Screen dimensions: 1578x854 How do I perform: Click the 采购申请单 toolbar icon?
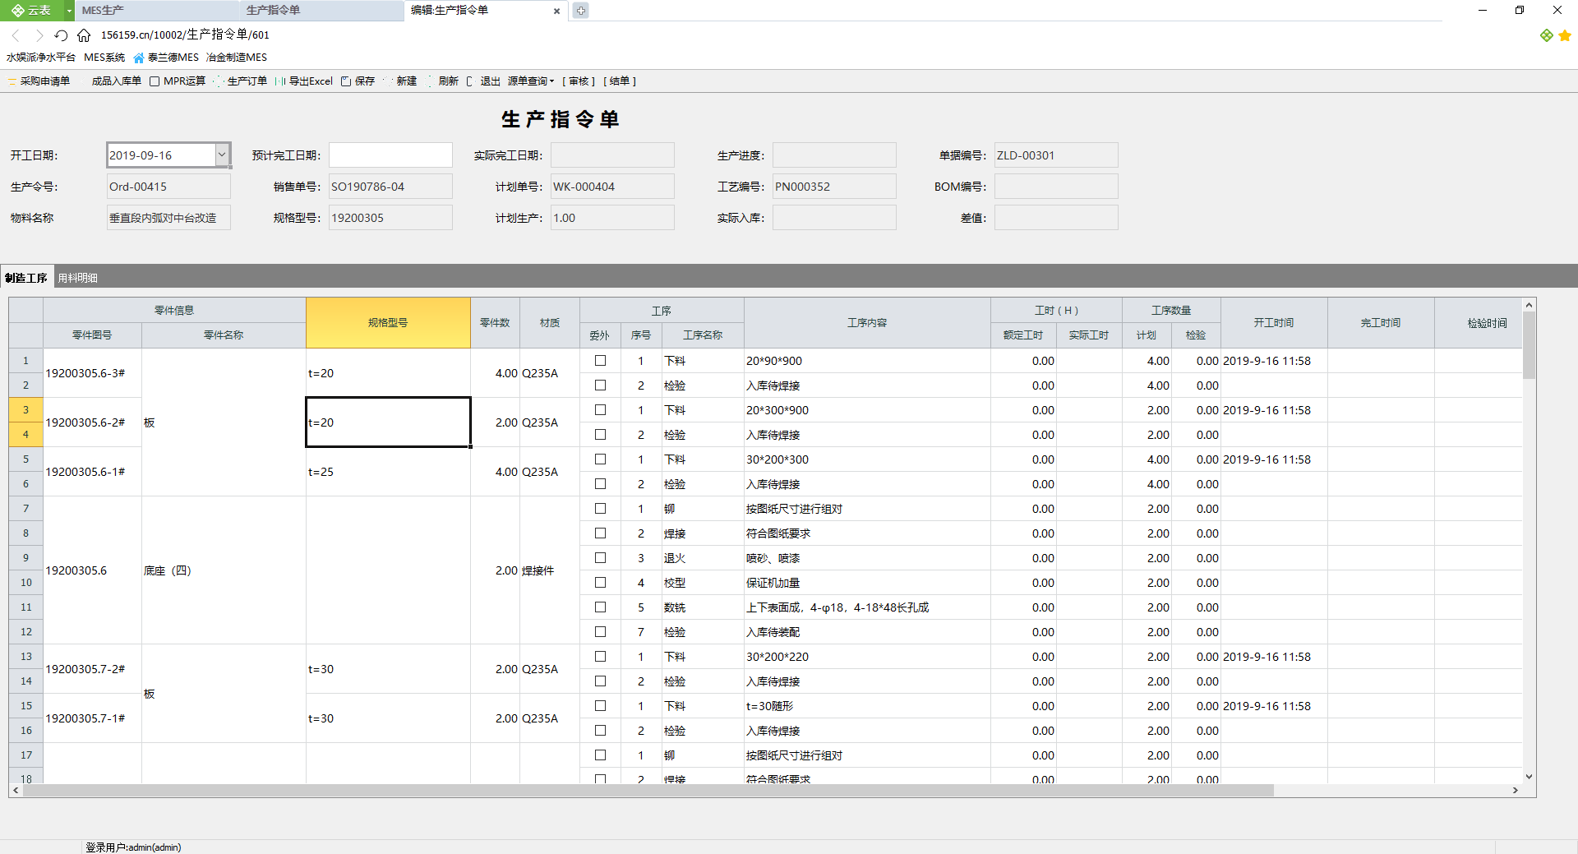[12, 81]
